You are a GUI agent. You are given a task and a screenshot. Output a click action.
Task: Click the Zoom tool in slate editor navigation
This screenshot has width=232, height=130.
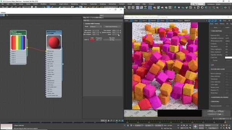coord(111,121)
